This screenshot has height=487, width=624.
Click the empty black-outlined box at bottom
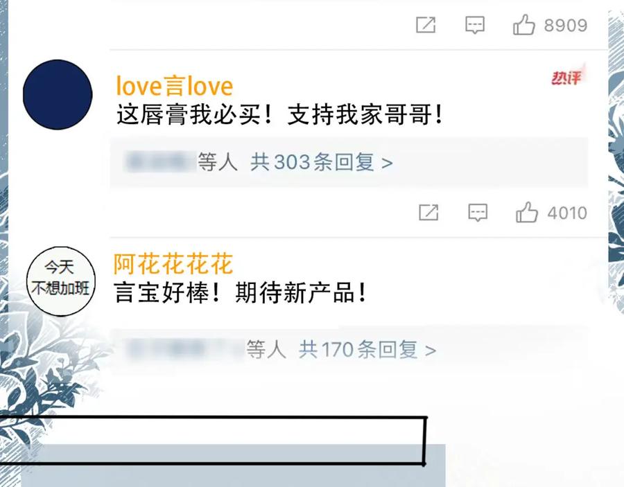point(213,440)
